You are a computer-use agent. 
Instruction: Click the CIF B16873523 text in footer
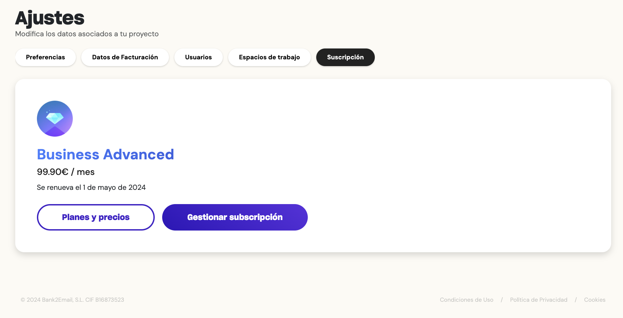pos(105,300)
